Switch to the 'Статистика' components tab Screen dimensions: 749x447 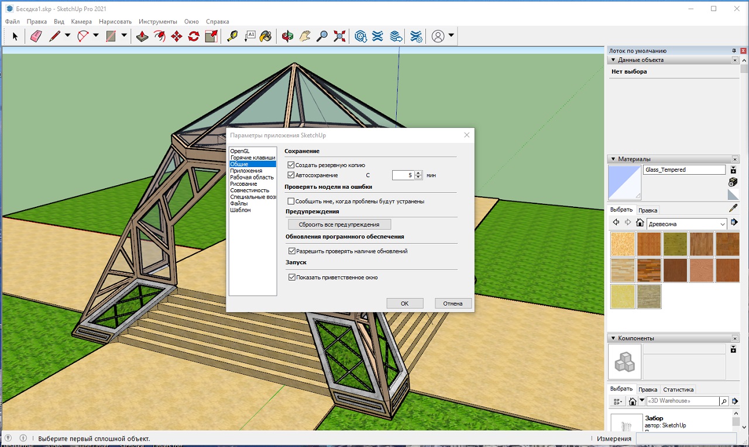point(678,389)
